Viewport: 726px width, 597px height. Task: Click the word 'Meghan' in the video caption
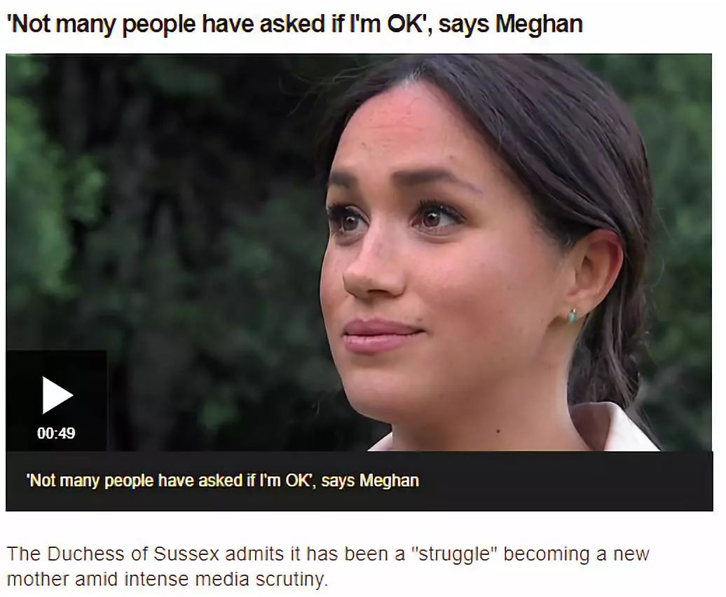tap(389, 481)
